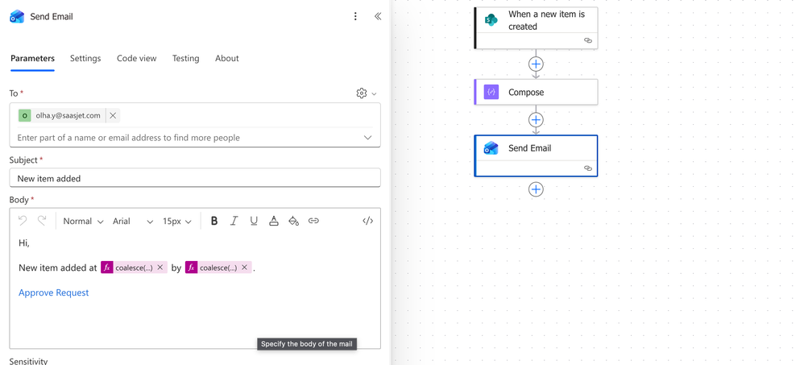Click the redo icon in the body editor
This screenshot has width=804, height=365.
[42, 221]
